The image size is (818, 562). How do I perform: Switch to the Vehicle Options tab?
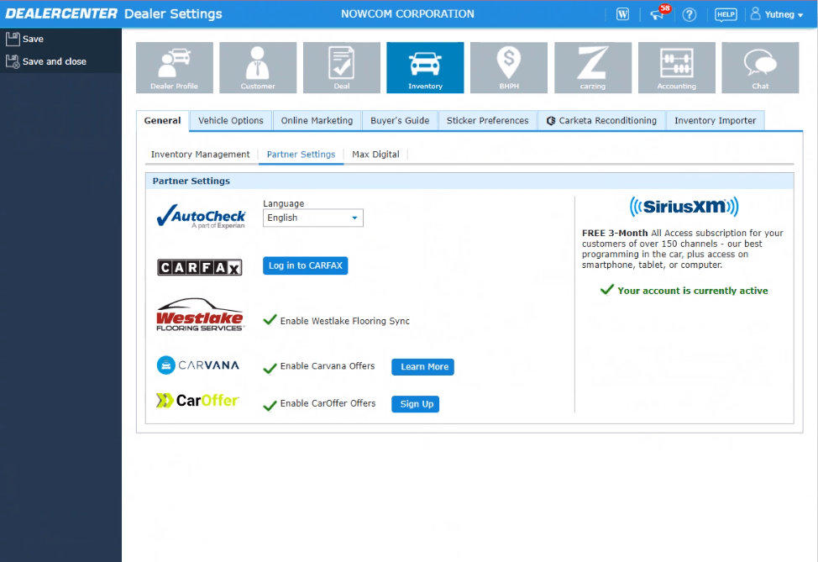coord(231,120)
